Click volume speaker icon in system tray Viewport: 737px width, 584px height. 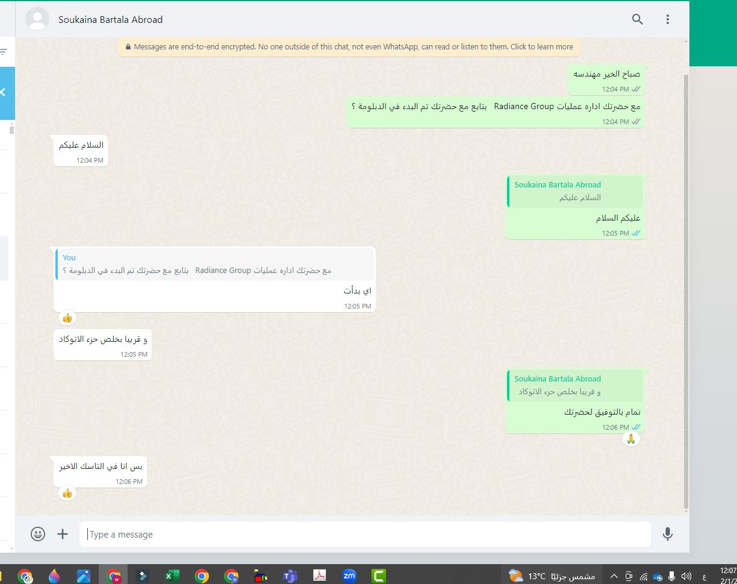click(686, 576)
